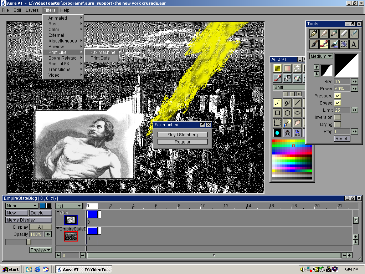Select the smallest dot size toggle under Shift
The height and width of the screenshot is (274, 365).
(x=286, y=94)
